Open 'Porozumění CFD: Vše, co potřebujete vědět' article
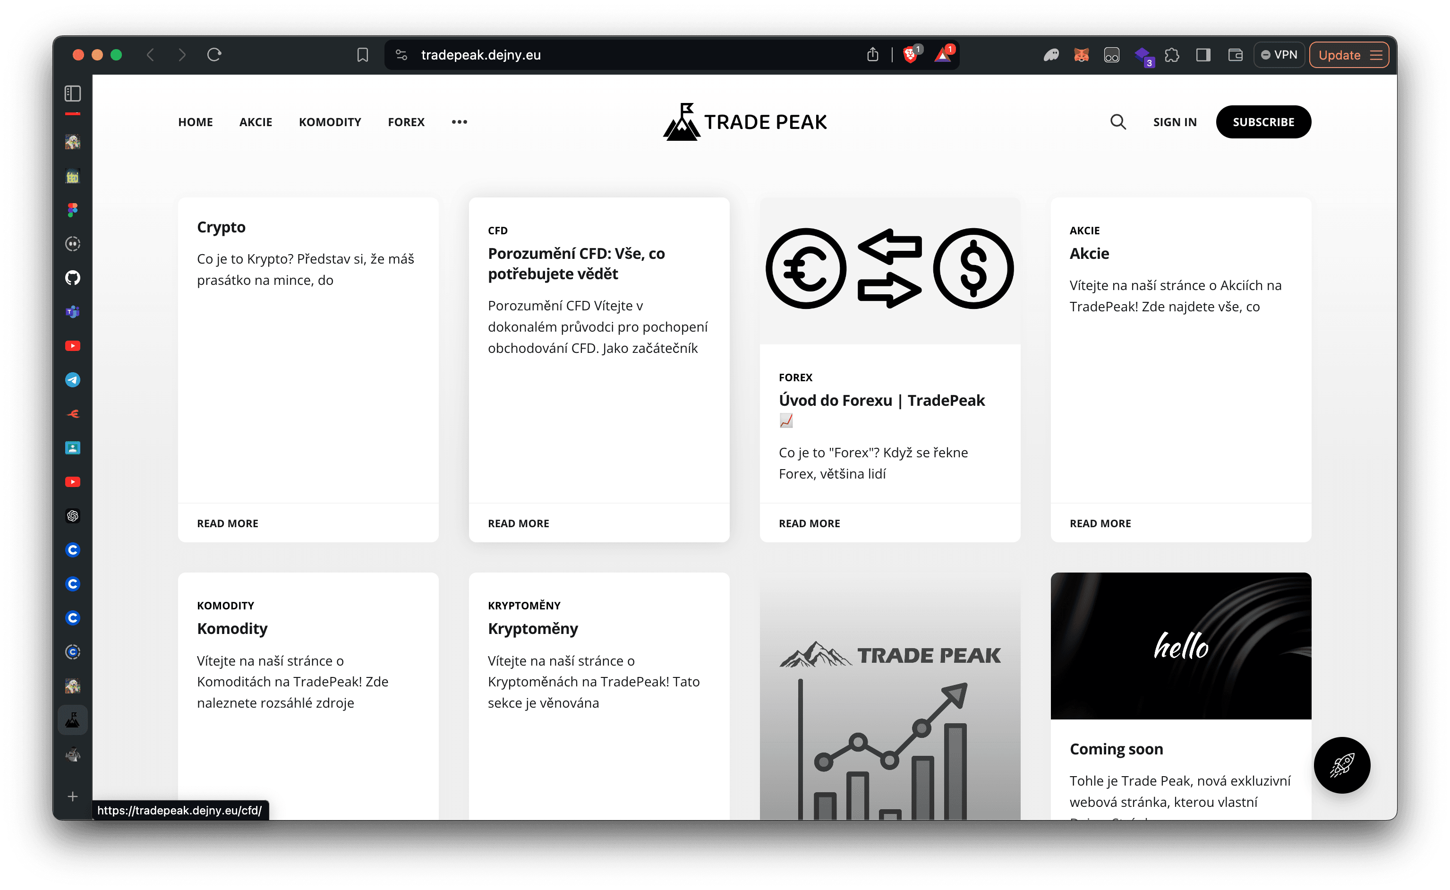The image size is (1450, 890). [x=576, y=263]
